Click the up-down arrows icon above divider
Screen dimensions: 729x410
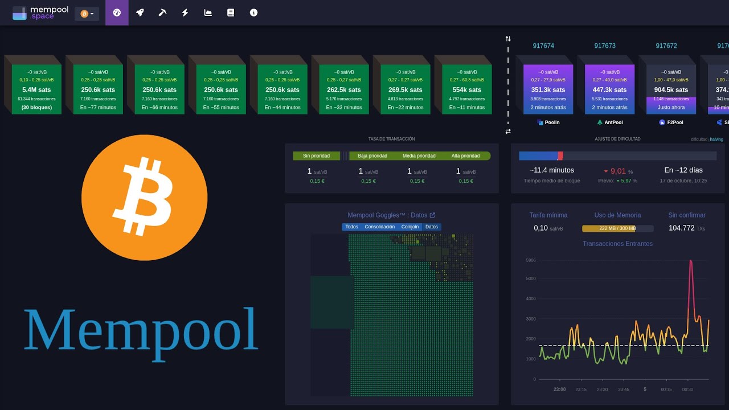tap(508, 39)
